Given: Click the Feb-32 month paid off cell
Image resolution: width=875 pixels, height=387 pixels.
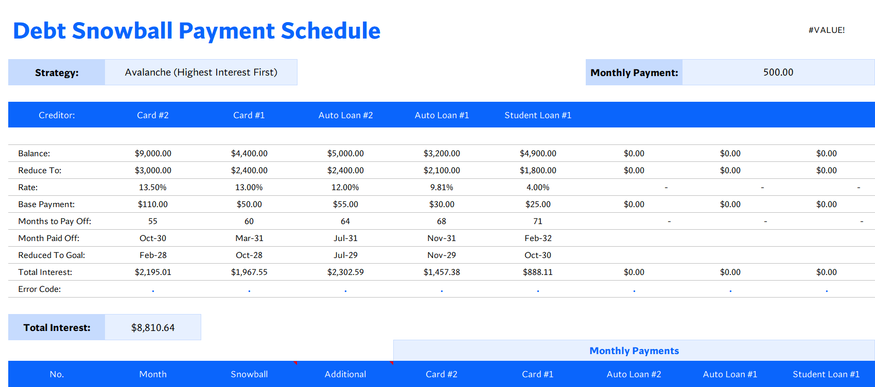Looking at the screenshot, I should (x=538, y=238).
